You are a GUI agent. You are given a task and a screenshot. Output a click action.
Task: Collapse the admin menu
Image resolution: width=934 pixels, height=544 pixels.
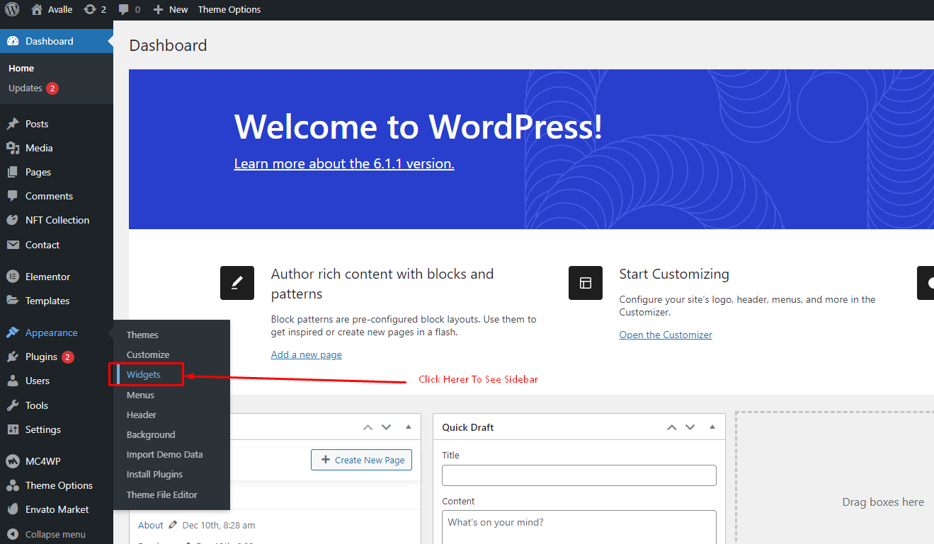tap(47, 534)
